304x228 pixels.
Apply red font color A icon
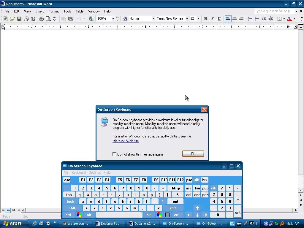(289, 19)
